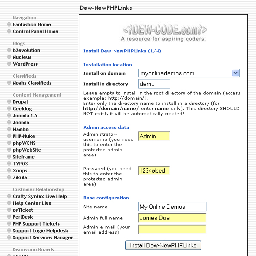Open phpWCMS link
256x256 pixels.
(x=24, y=143)
